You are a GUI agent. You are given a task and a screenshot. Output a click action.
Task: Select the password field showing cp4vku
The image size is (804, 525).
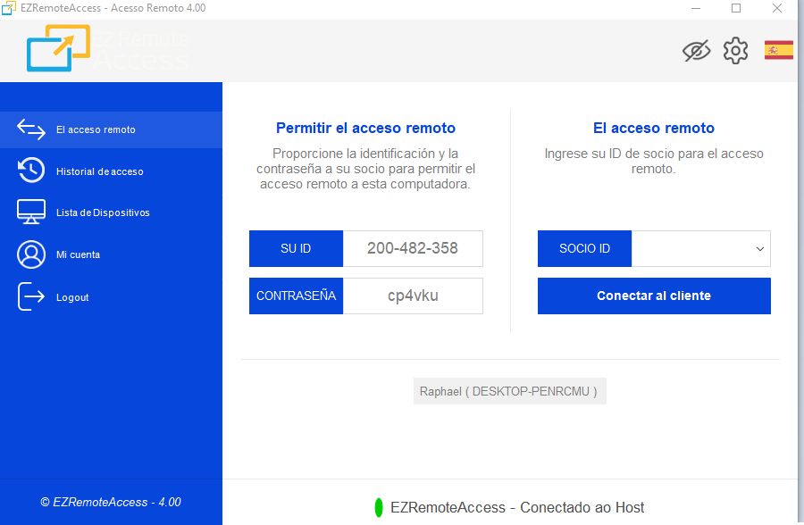click(x=413, y=296)
